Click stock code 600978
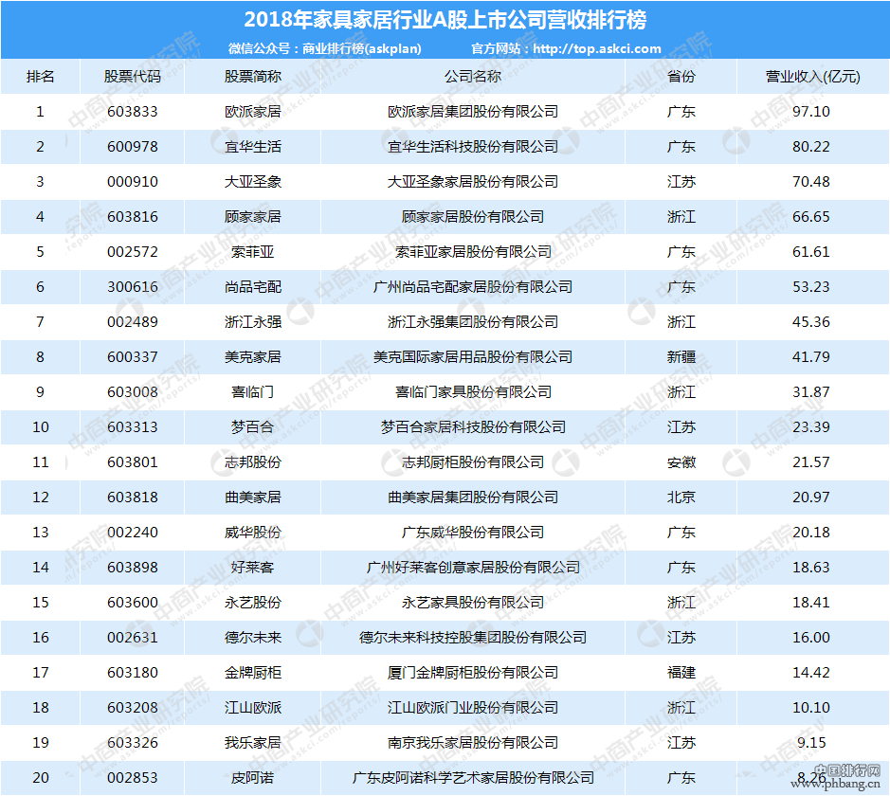The height and width of the screenshot is (796, 890). point(133,147)
